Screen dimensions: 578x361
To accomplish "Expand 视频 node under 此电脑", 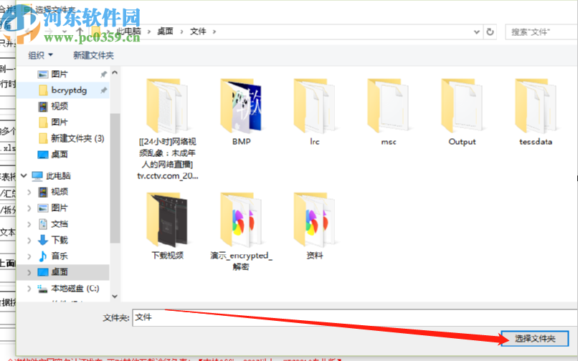I will [29, 192].
